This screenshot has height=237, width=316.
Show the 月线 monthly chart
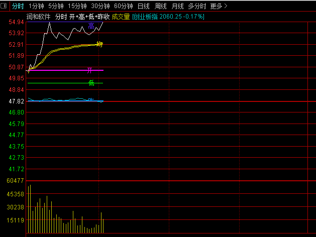coord(178,7)
